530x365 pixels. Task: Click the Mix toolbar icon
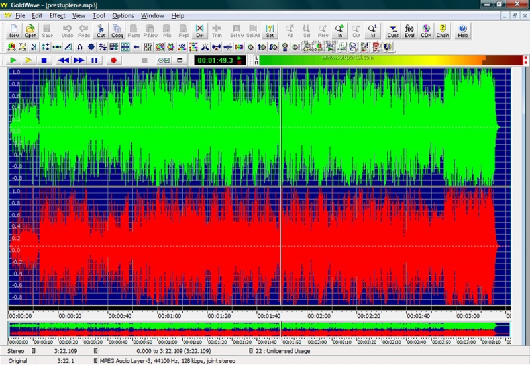167,30
